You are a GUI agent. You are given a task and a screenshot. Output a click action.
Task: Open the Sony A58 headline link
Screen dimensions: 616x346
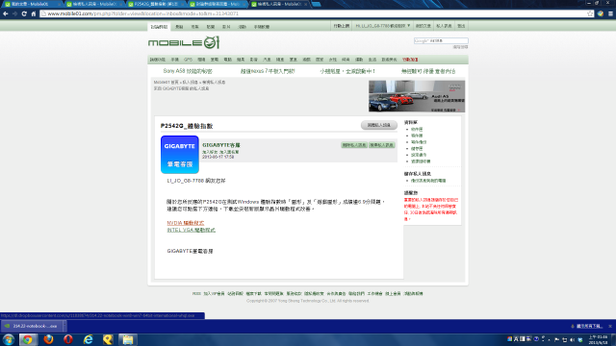pos(188,71)
